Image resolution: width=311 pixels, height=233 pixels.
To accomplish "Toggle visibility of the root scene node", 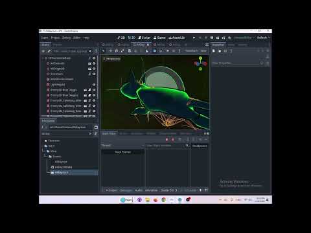I will click(94, 58).
